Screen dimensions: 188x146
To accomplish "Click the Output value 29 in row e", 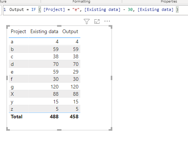I will pyautogui.click(x=76, y=72).
